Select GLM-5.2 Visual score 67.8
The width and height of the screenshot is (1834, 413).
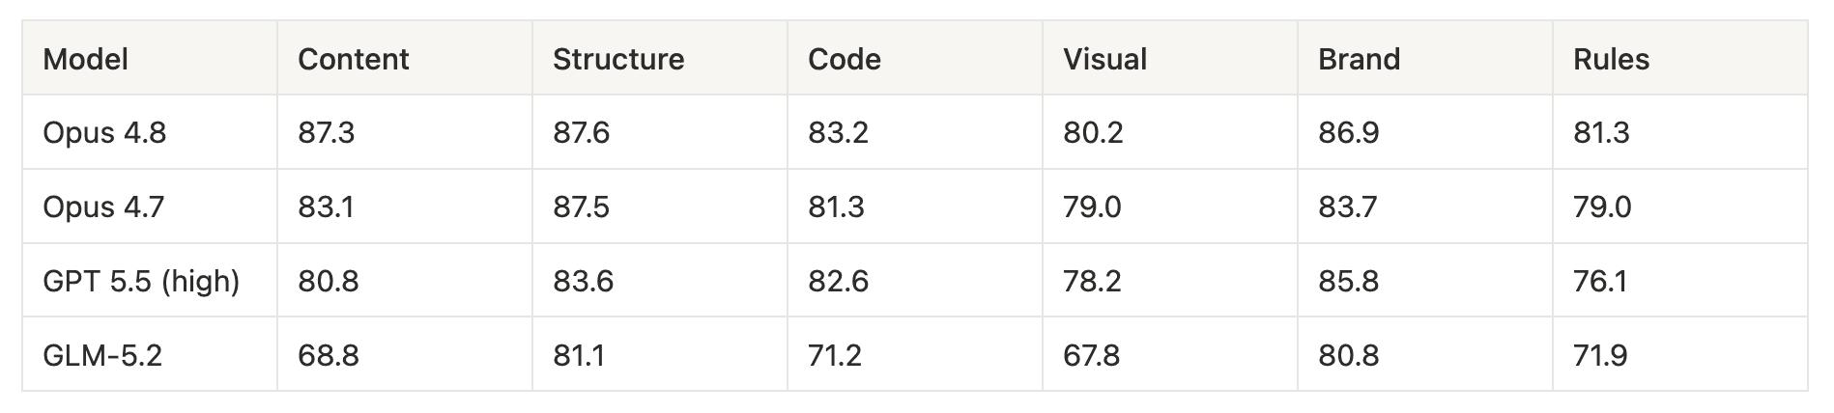pos(1092,355)
